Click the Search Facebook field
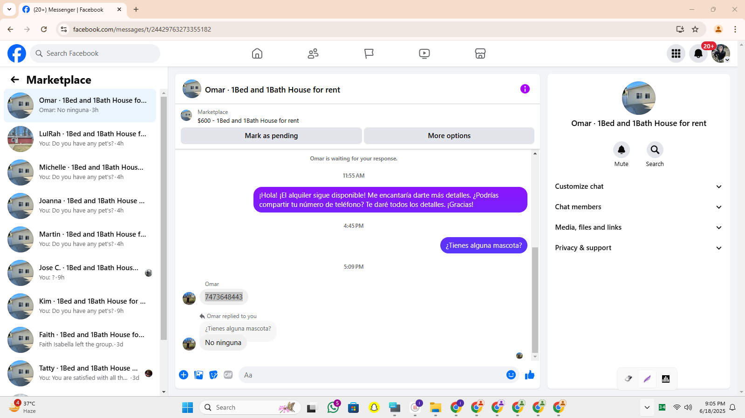The image size is (745, 418). tap(95, 53)
